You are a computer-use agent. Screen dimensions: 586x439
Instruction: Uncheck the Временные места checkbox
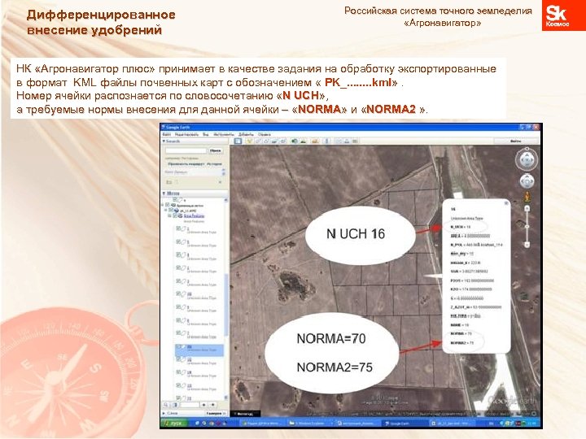[x=168, y=206]
